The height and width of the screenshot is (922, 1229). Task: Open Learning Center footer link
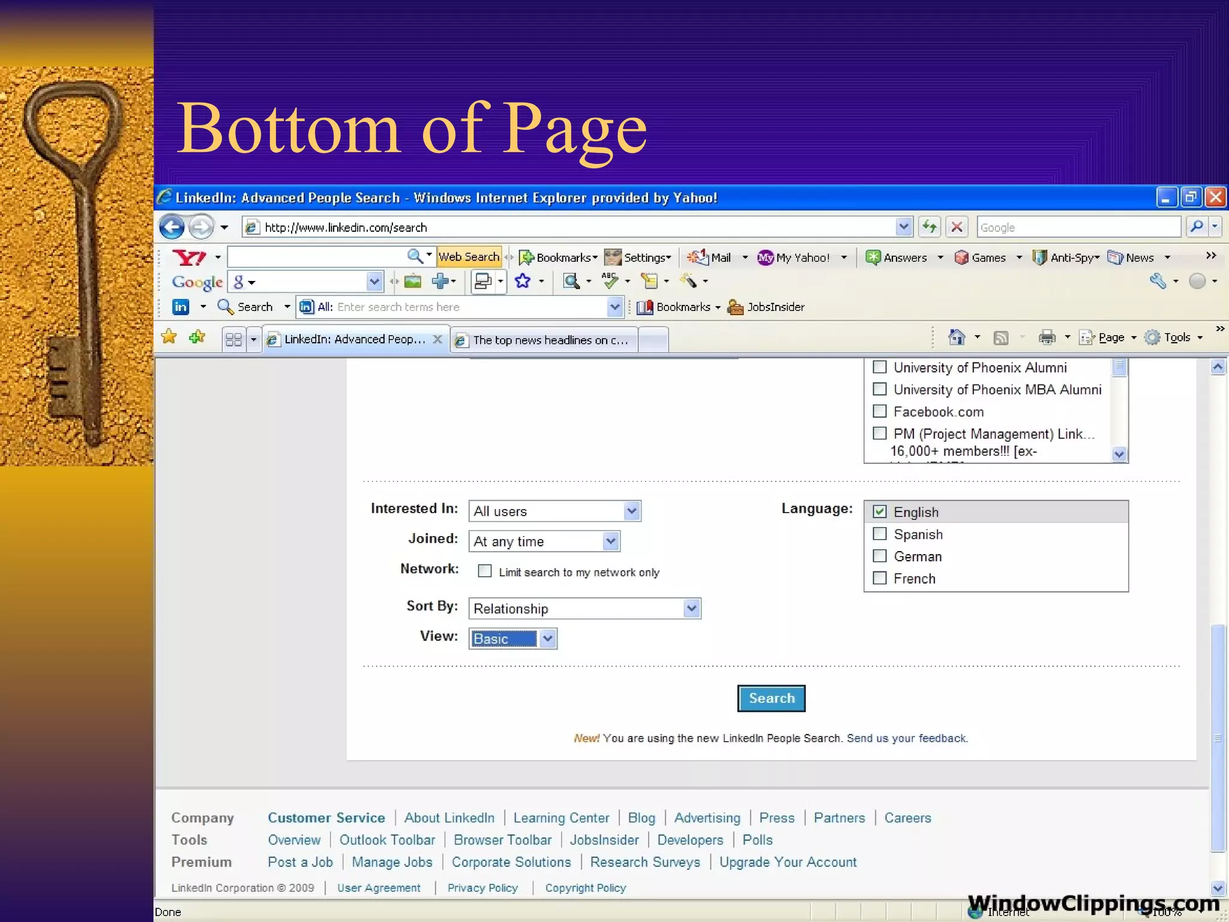(561, 818)
